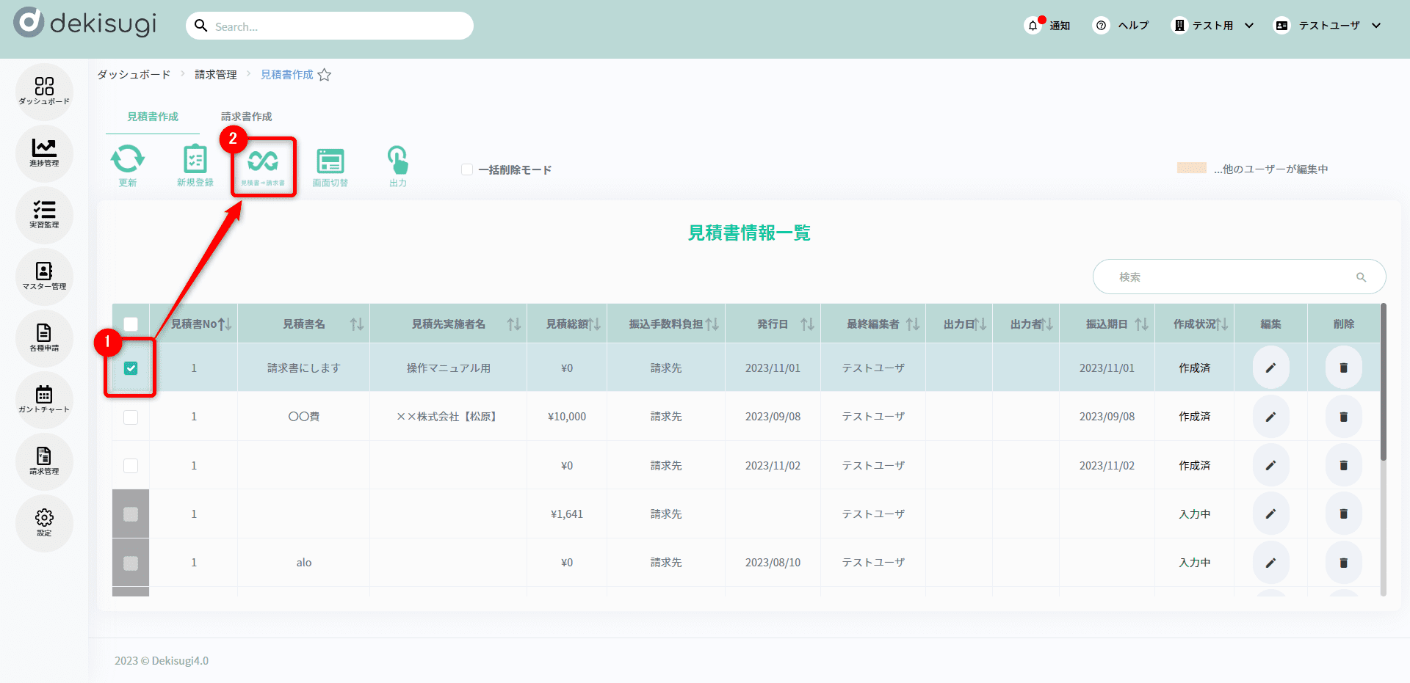Select the 見積書作成 tab
The width and height of the screenshot is (1410, 683).
(153, 117)
